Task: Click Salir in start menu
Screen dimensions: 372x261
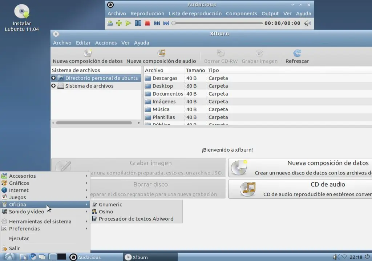Action: [45, 248]
